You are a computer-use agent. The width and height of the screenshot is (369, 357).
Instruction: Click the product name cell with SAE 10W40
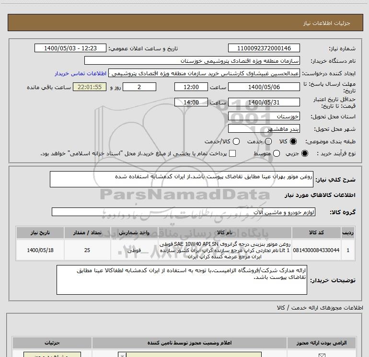pos(225,250)
